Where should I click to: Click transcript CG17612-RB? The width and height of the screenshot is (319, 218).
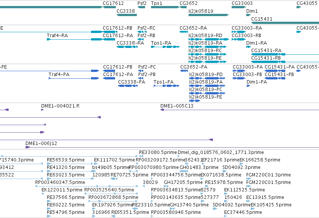coord(117,28)
